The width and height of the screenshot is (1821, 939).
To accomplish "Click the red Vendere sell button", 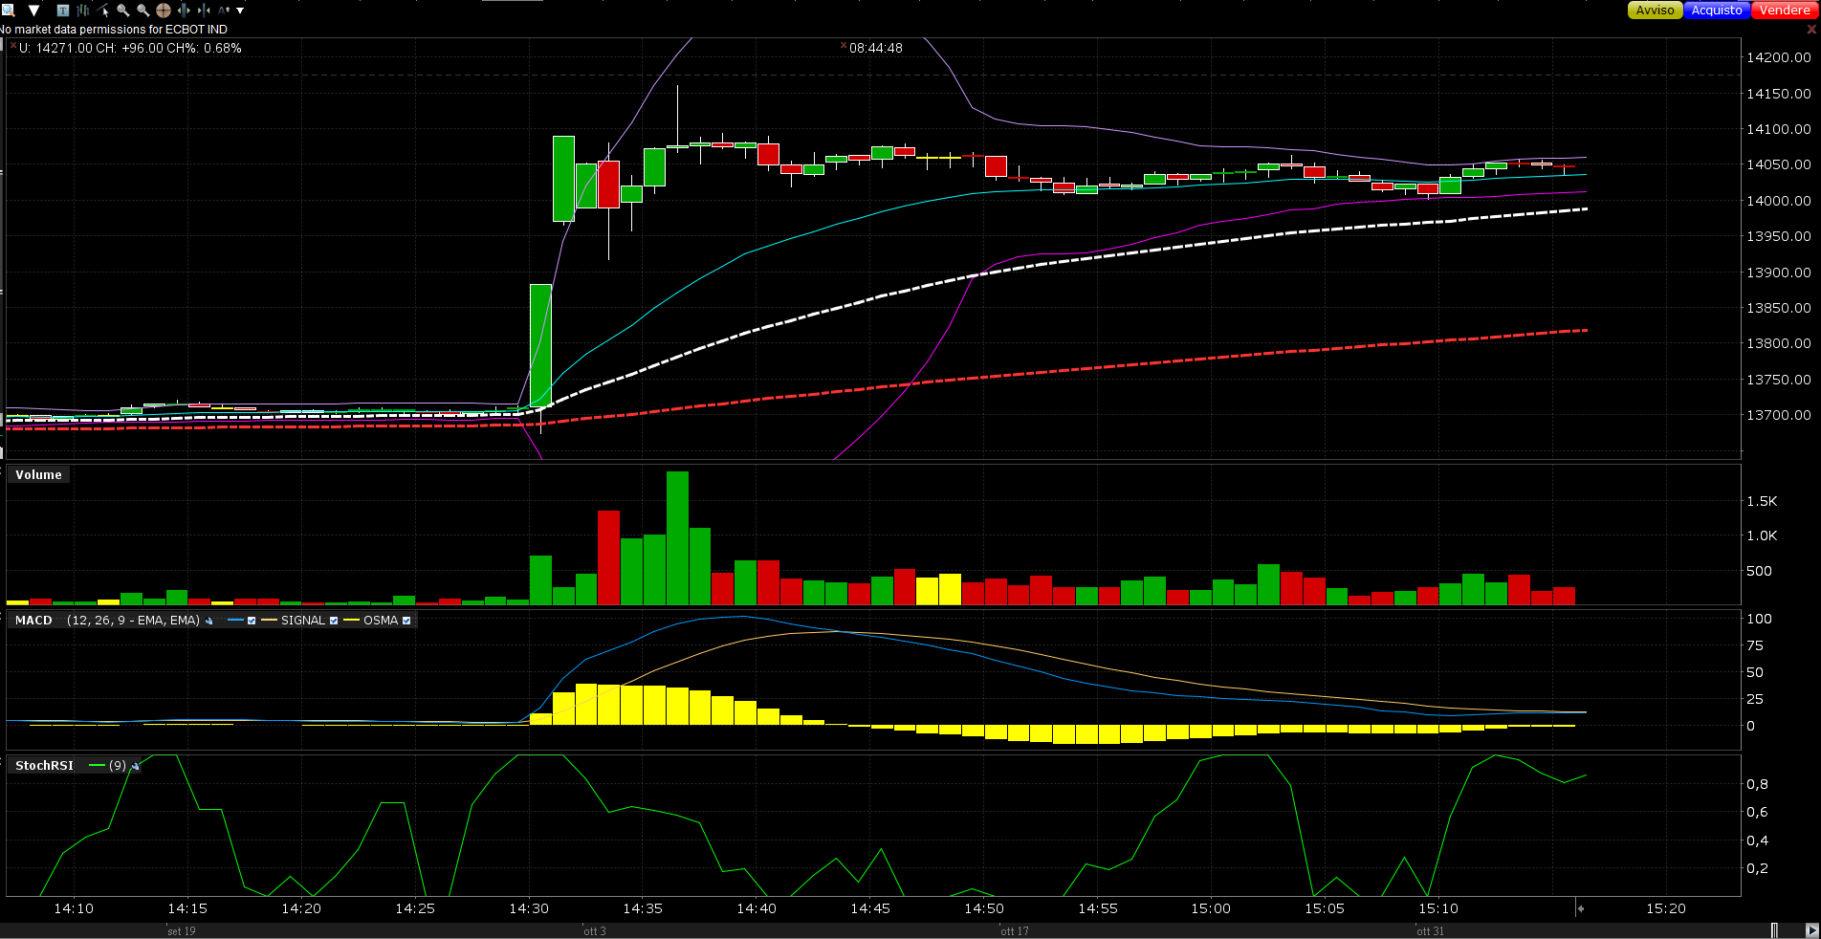I will [1784, 10].
